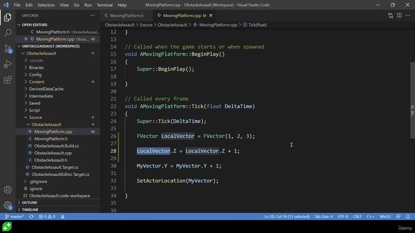This screenshot has width=415, height=233.
Task: Open ObstacleAssaultEditor.Target.cs file
Action: pyautogui.click(x=58, y=175)
